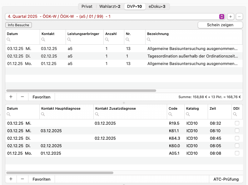Click search icon under Anzahl column
This screenshot has width=248, height=185.
pos(107,39)
